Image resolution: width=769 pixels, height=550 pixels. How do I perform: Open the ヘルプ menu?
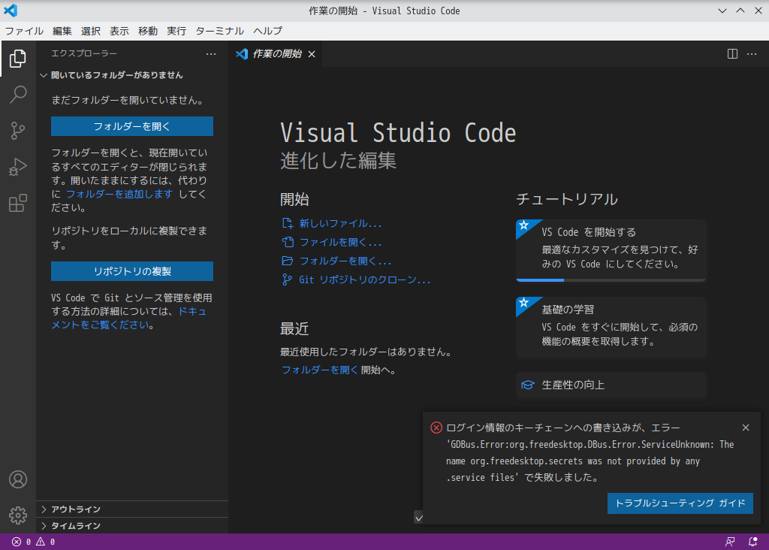268,31
